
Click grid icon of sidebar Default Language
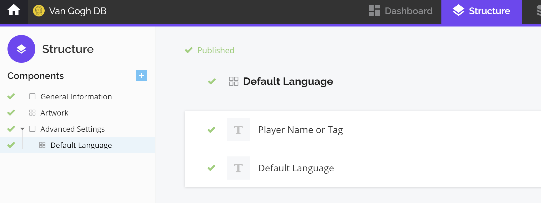click(x=42, y=145)
